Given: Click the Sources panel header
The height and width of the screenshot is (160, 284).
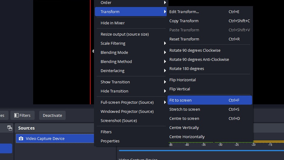Looking at the screenshot, I should 26,128.
